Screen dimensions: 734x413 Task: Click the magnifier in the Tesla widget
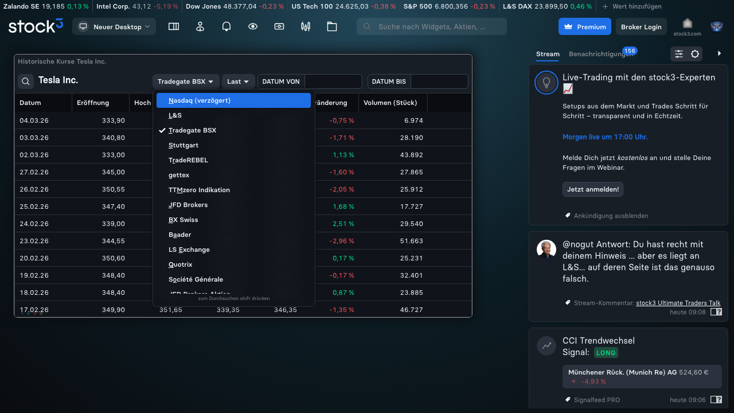click(25, 81)
